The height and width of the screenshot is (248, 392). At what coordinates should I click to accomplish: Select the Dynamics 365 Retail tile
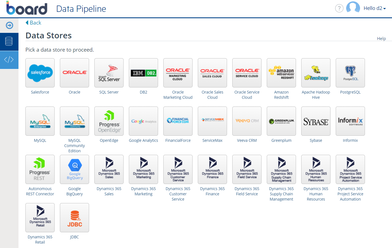point(40,218)
